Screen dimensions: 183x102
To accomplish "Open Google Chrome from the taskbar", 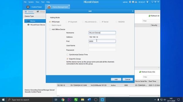I will point(63,99).
